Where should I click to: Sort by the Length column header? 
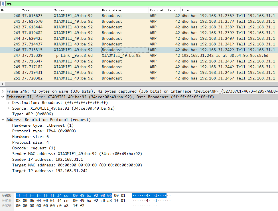173,10
